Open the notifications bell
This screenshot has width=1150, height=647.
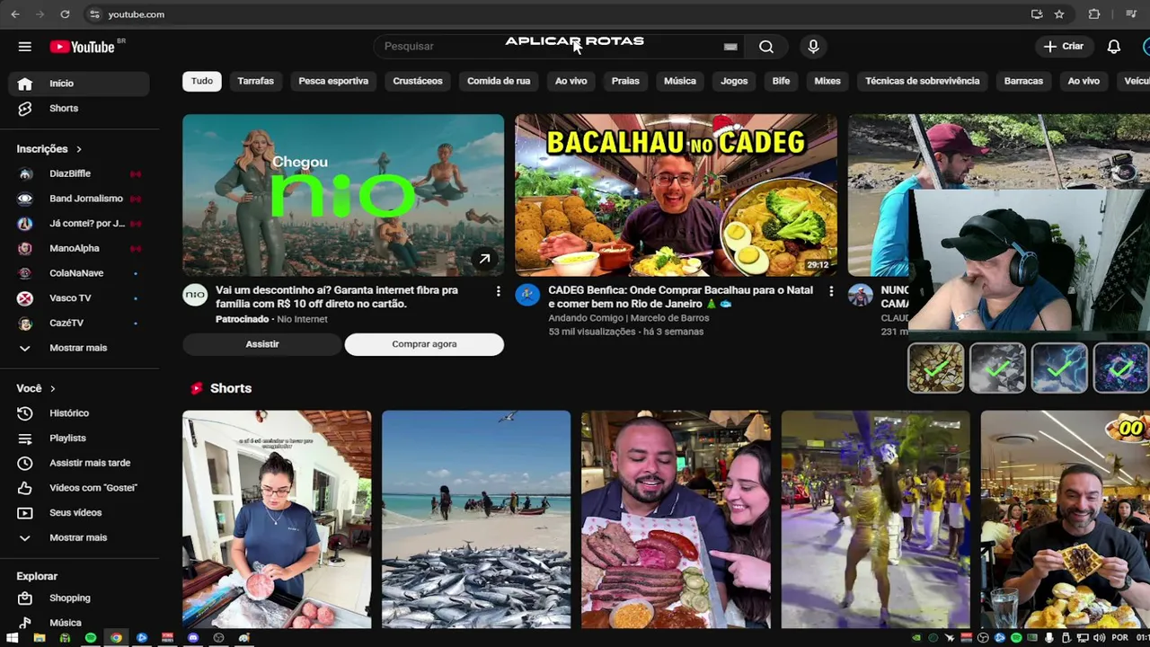coord(1113,47)
